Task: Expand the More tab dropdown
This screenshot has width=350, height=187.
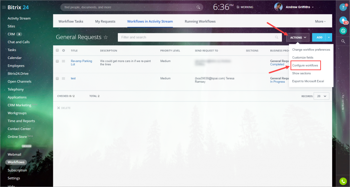Action: tap(320, 21)
